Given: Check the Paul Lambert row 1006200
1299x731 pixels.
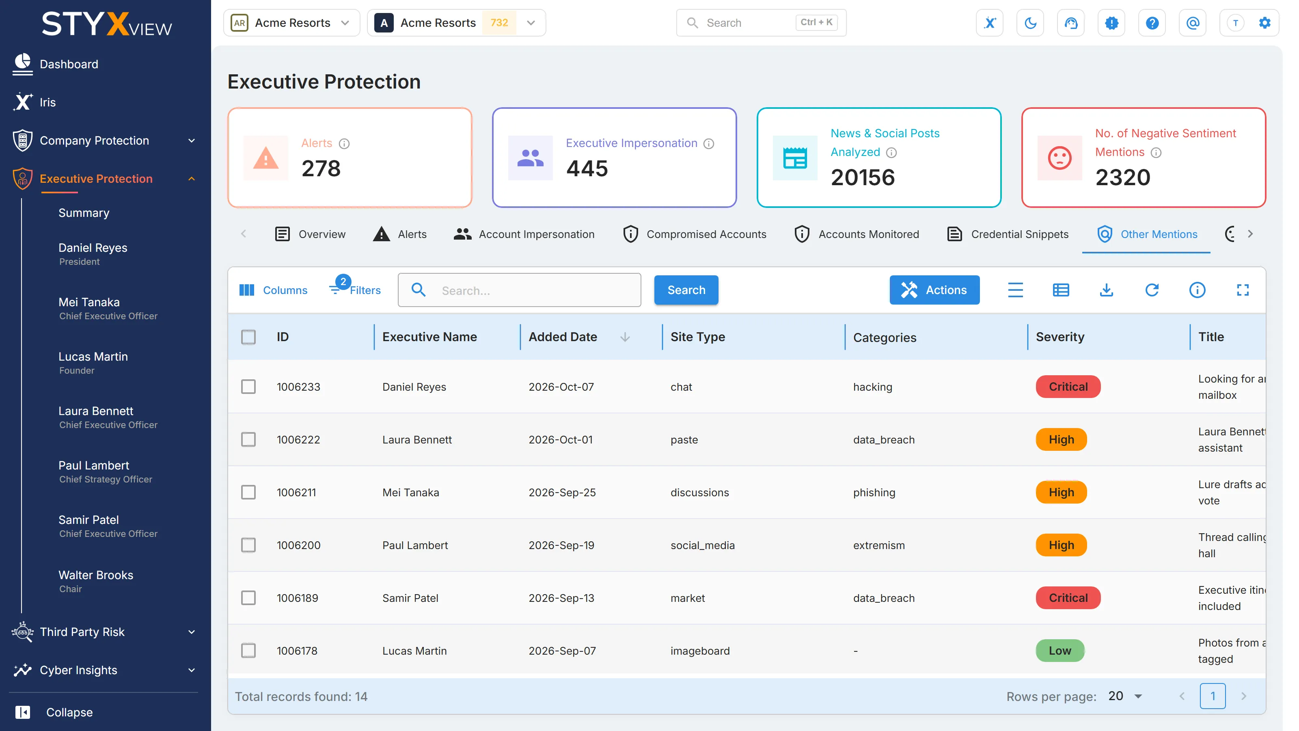Looking at the screenshot, I should click(x=248, y=545).
